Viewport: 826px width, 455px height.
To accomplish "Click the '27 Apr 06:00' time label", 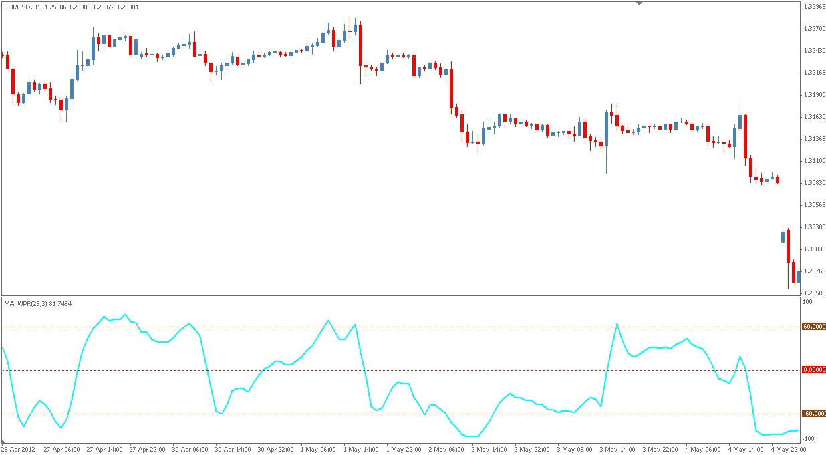I will point(63,450).
